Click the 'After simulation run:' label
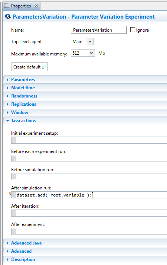167x265 pixels. pyautogui.click(x=31, y=188)
